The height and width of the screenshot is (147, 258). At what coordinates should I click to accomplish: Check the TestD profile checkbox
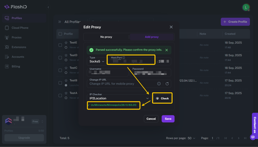[x=60, y=58]
